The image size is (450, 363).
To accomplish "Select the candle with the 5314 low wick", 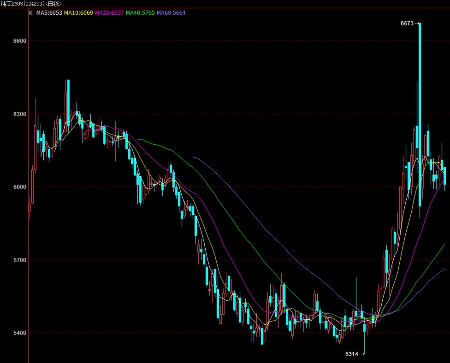I will 365,328.
